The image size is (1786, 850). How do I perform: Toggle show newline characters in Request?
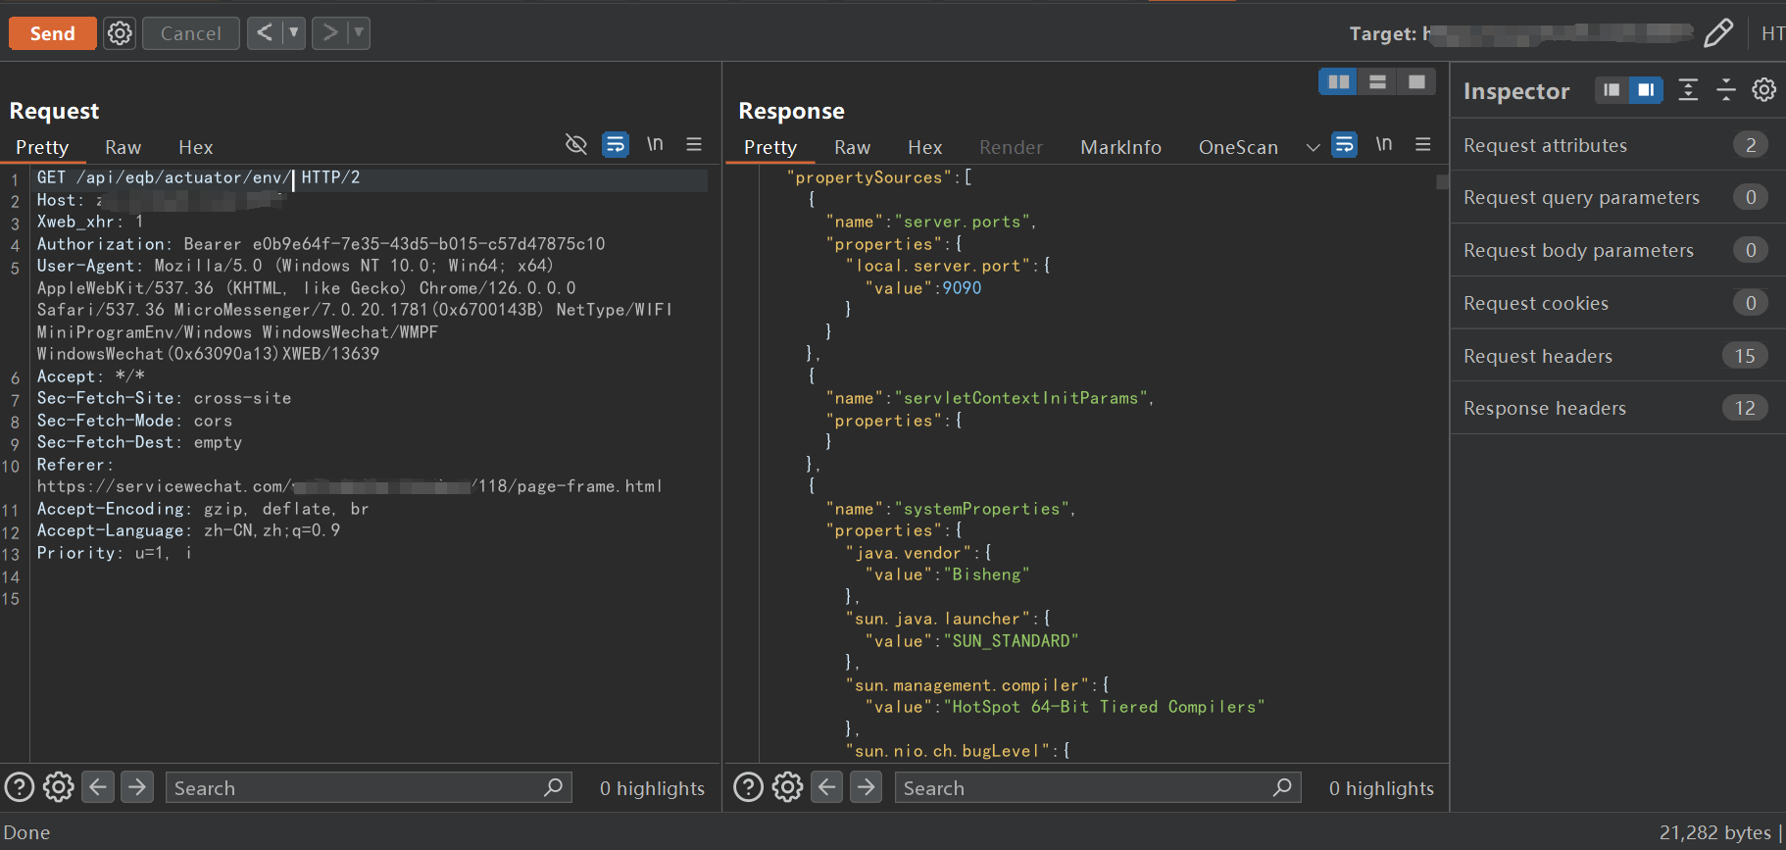pyautogui.click(x=655, y=145)
